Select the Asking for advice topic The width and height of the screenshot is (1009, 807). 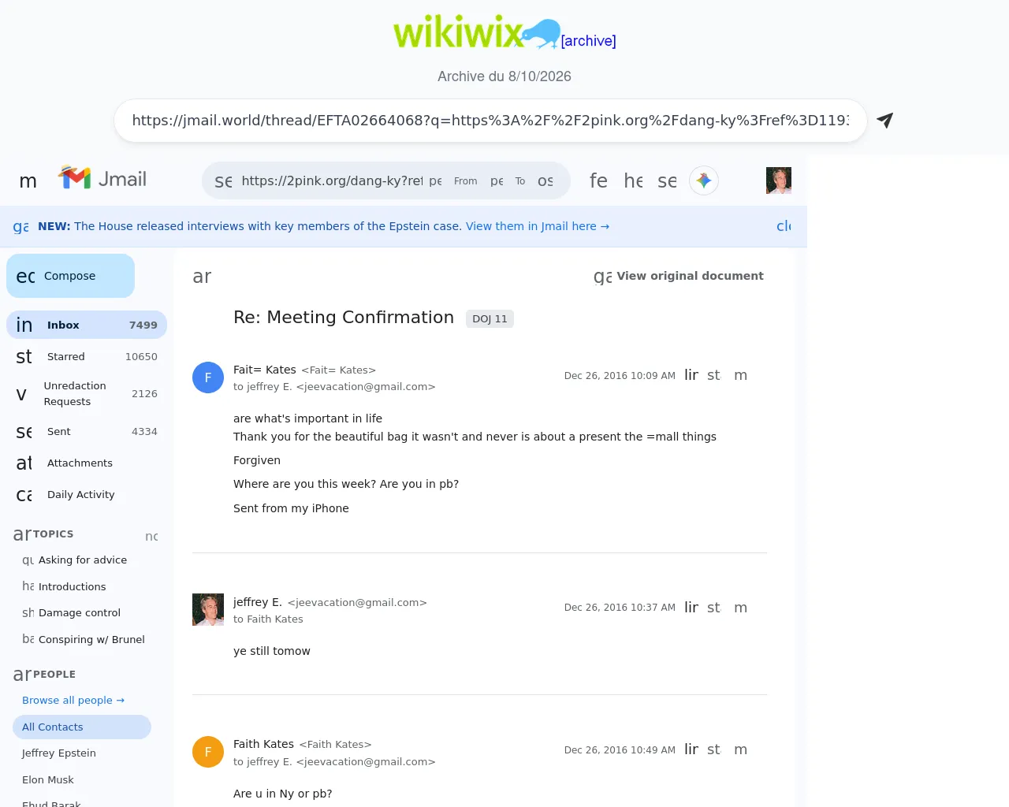[82, 560]
